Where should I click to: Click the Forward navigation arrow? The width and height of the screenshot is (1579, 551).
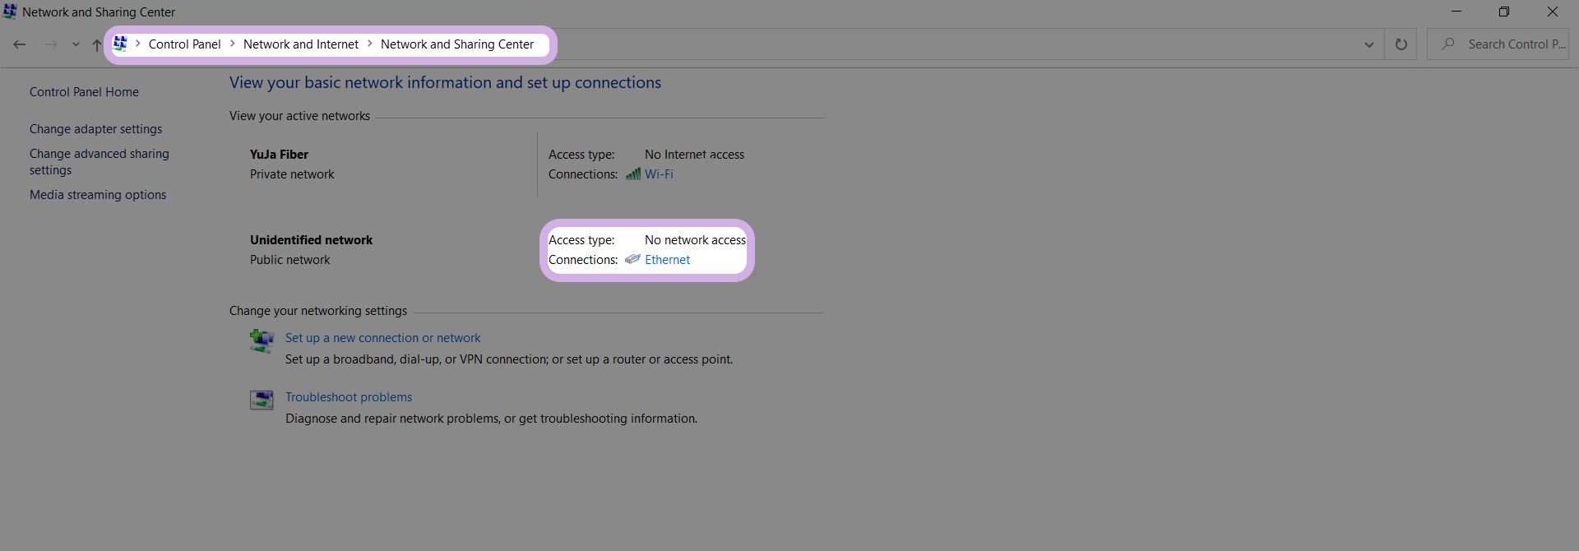click(x=51, y=44)
